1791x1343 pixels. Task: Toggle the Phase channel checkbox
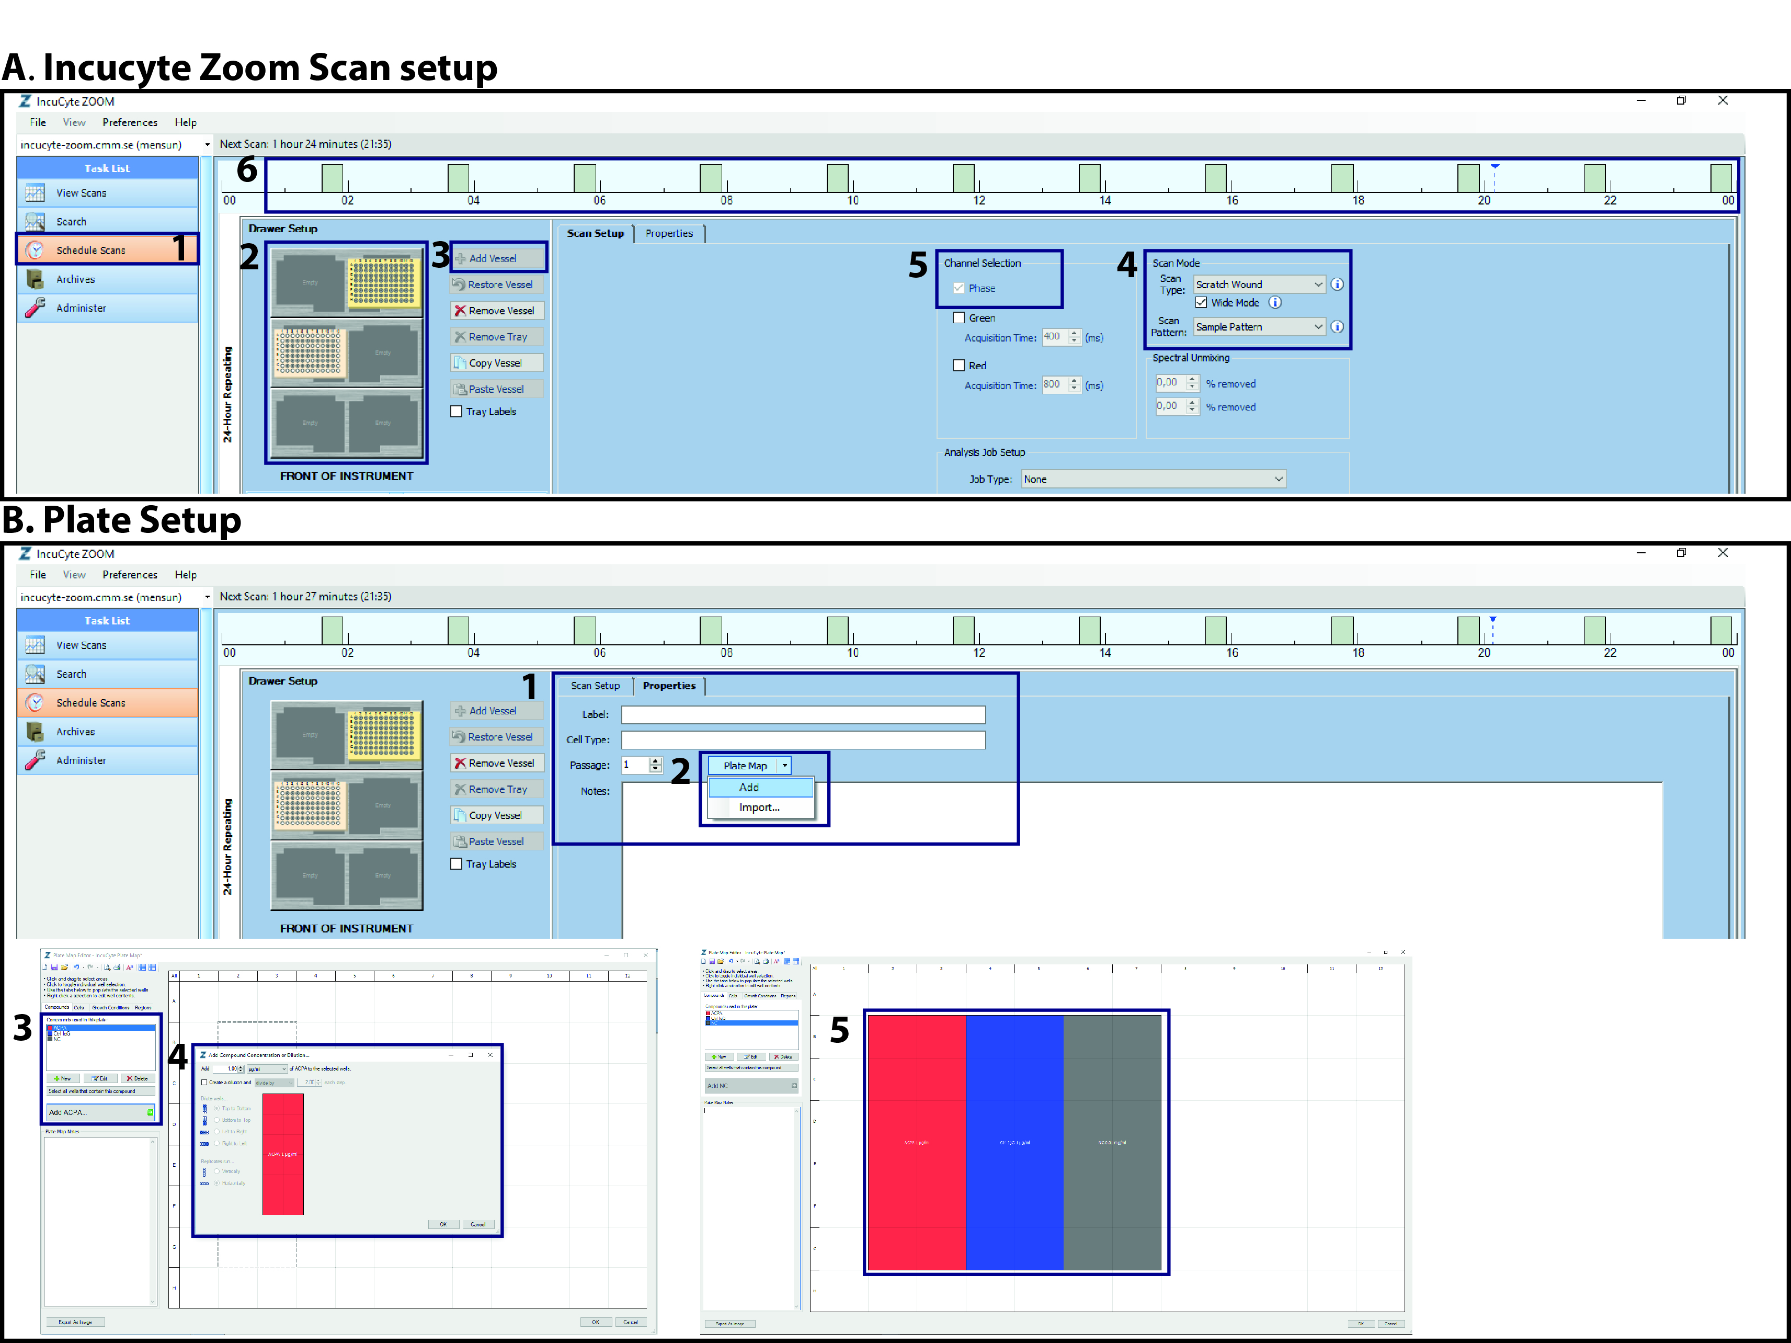tap(959, 288)
